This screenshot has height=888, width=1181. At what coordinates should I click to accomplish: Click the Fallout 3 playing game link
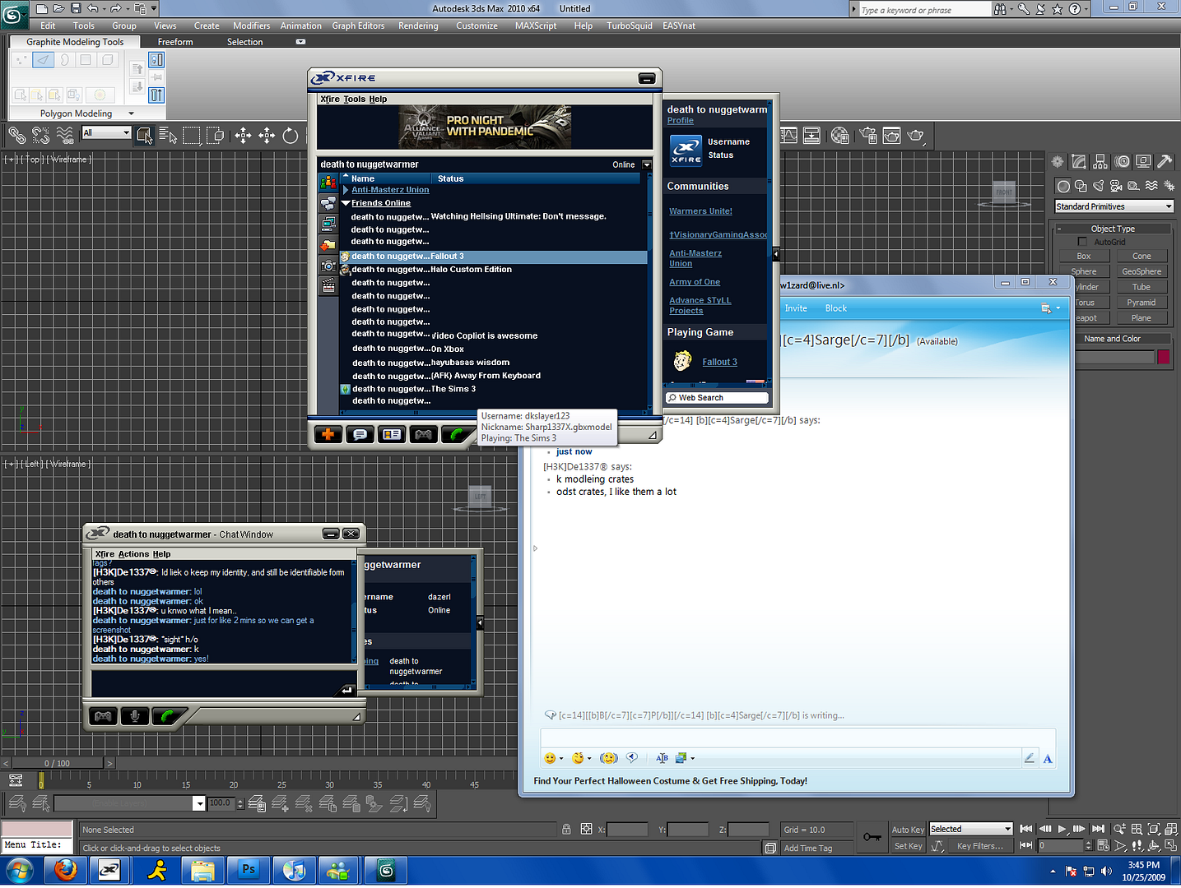point(719,362)
